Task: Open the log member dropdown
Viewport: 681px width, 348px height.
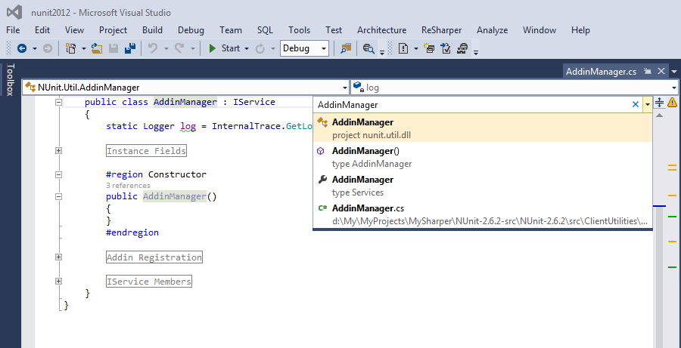Action: pyautogui.click(x=674, y=88)
